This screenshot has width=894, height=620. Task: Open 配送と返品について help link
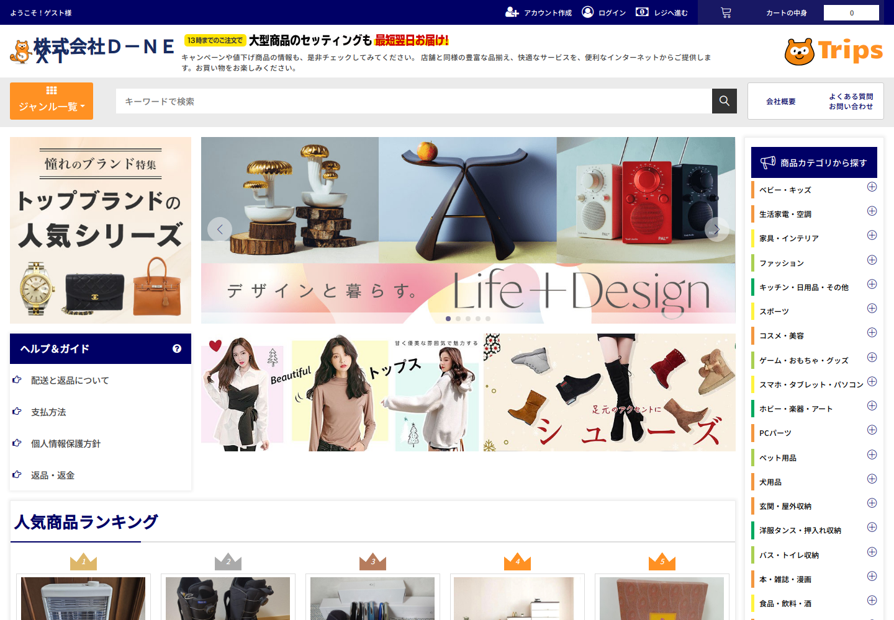click(x=70, y=380)
